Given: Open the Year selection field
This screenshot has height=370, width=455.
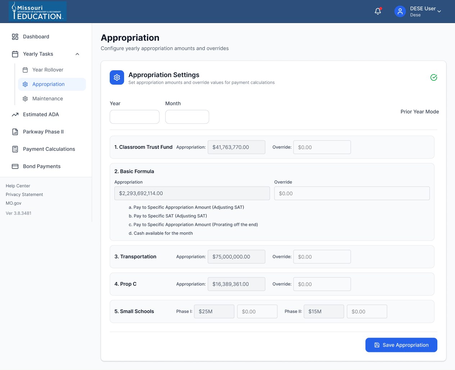Looking at the screenshot, I should pos(135,117).
